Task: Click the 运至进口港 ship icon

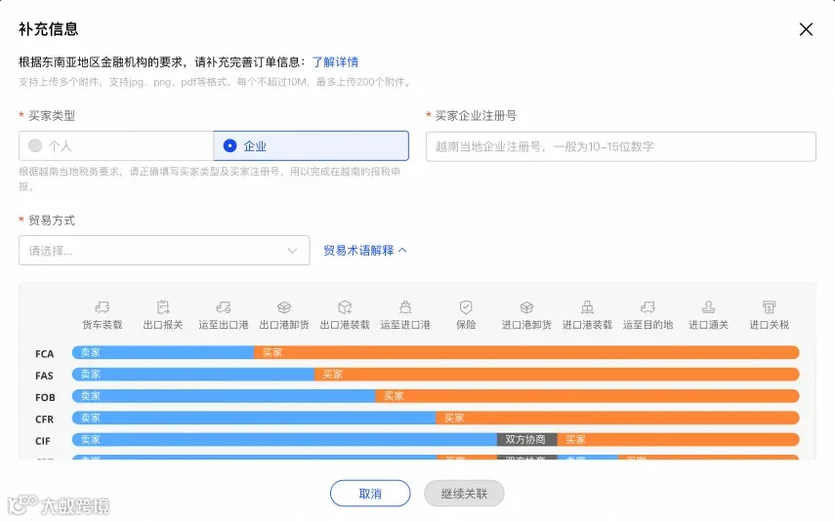Action: [405, 307]
